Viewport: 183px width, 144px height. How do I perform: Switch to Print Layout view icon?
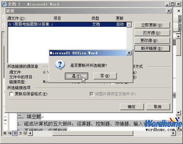[15, 133]
